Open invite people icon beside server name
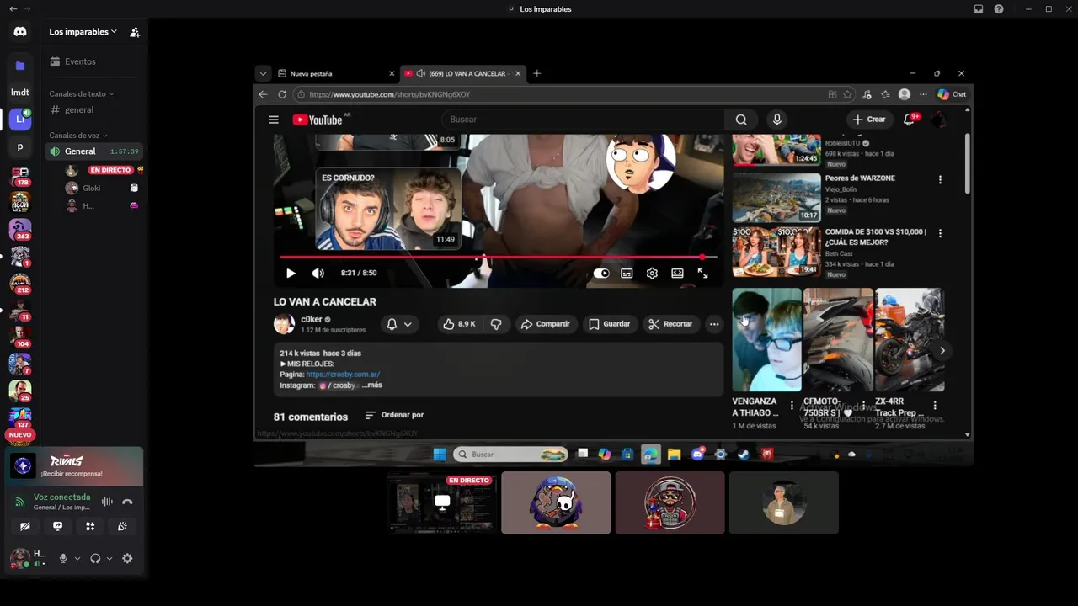The width and height of the screenshot is (1078, 606). (135, 32)
